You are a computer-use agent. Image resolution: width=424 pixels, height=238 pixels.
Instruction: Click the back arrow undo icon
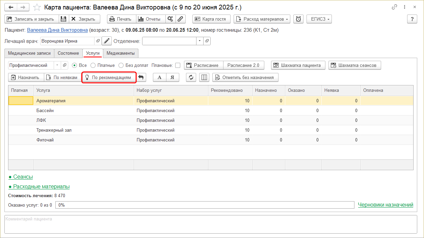(141, 77)
